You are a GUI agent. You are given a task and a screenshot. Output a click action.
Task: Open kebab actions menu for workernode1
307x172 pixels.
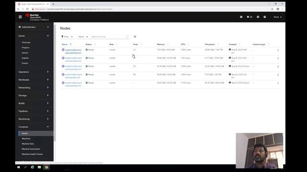pos(278,75)
